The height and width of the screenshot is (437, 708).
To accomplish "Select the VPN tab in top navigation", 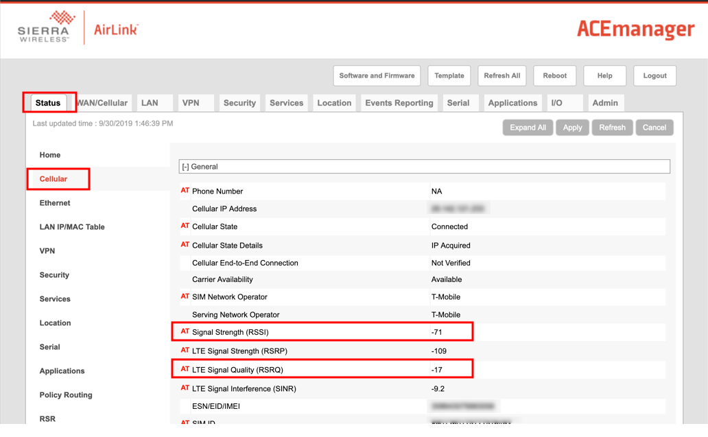I will pos(196,103).
